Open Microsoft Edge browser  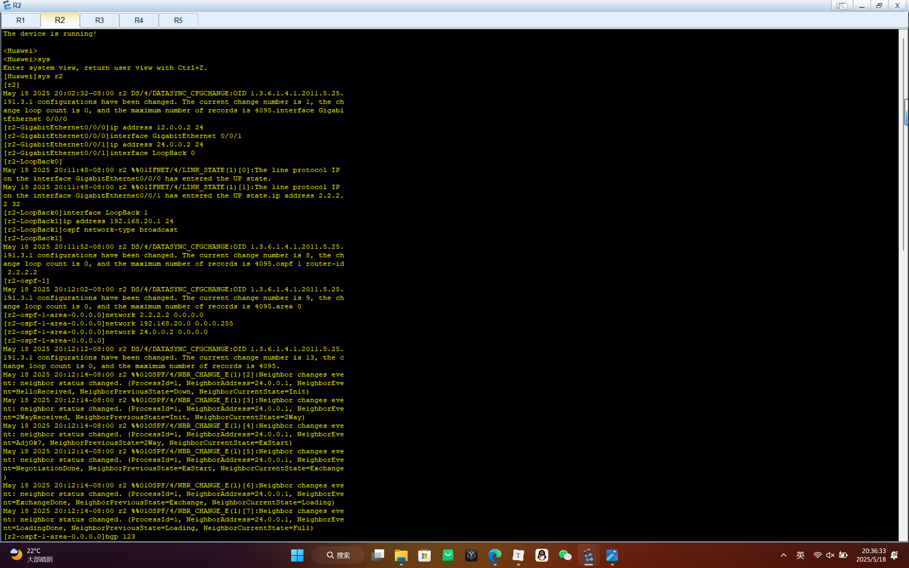[x=495, y=555]
